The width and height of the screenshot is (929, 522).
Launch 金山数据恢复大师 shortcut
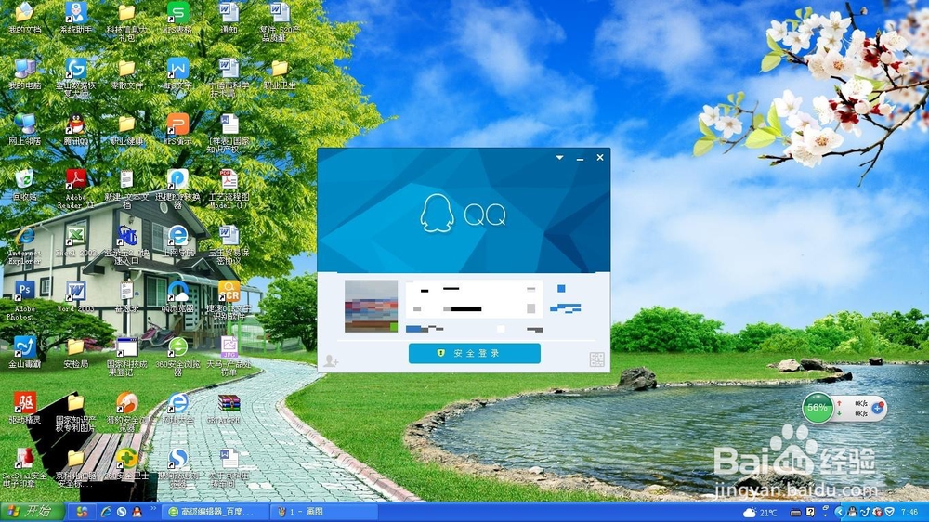(76, 78)
